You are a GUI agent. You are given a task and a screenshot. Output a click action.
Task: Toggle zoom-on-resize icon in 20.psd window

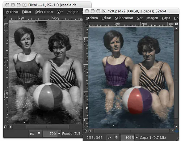click(x=176, y=24)
